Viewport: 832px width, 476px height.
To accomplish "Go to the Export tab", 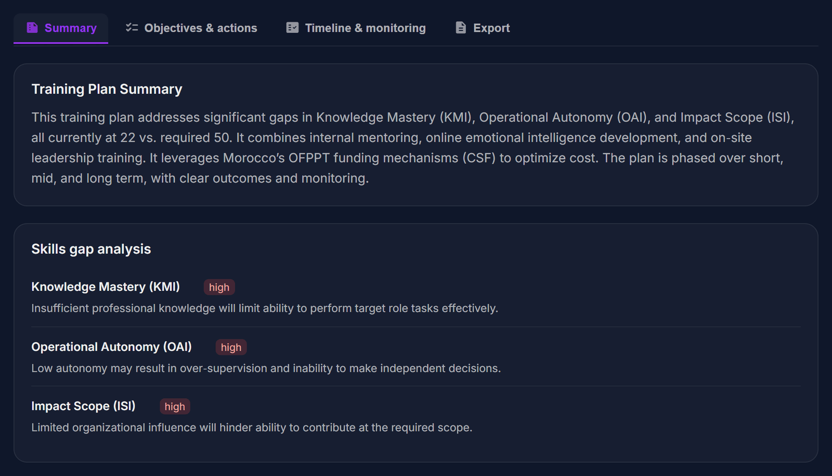I will (483, 28).
